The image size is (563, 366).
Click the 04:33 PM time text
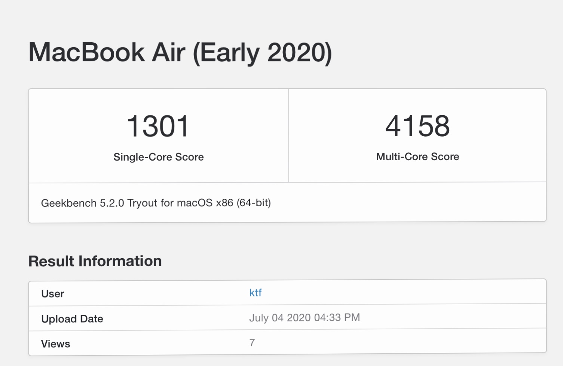click(337, 317)
